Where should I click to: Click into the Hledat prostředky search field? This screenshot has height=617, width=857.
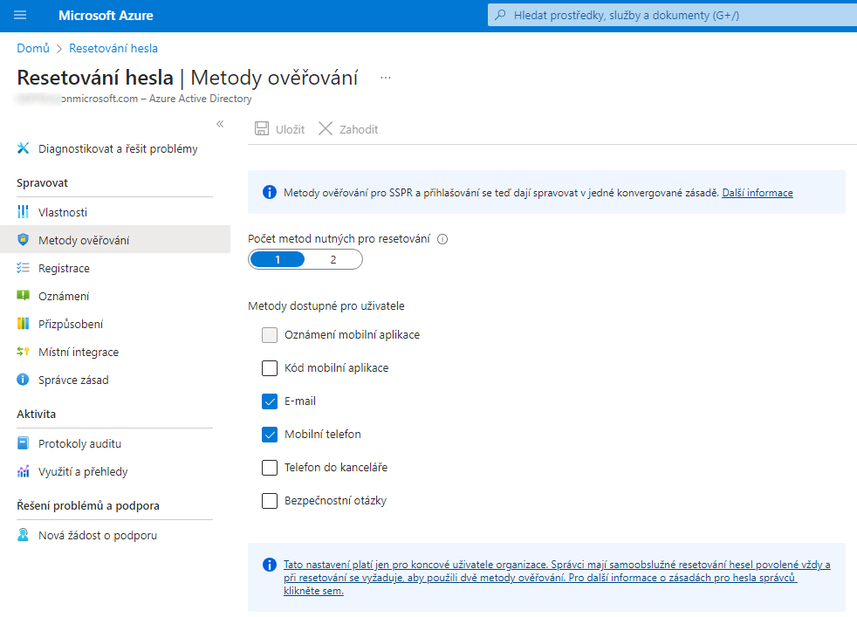coord(672,16)
